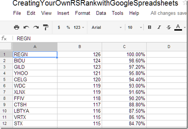
Task: Select row 6 header
Action: (x=6, y=86)
